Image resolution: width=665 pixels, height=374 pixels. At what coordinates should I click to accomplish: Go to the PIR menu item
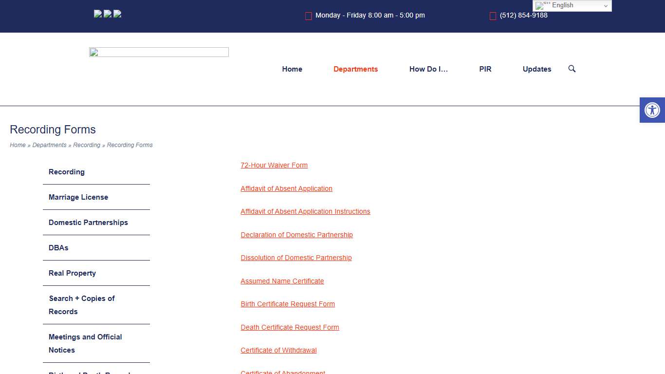point(485,69)
